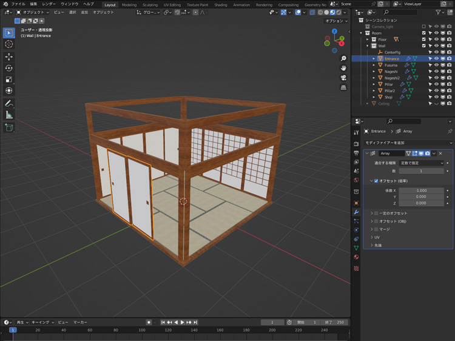
Task: Expand the Fusuma object in the outliner
Action: pos(374,65)
